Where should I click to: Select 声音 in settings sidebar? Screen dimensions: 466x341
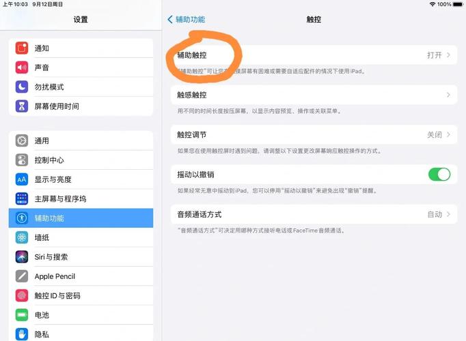click(x=81, y=68)
